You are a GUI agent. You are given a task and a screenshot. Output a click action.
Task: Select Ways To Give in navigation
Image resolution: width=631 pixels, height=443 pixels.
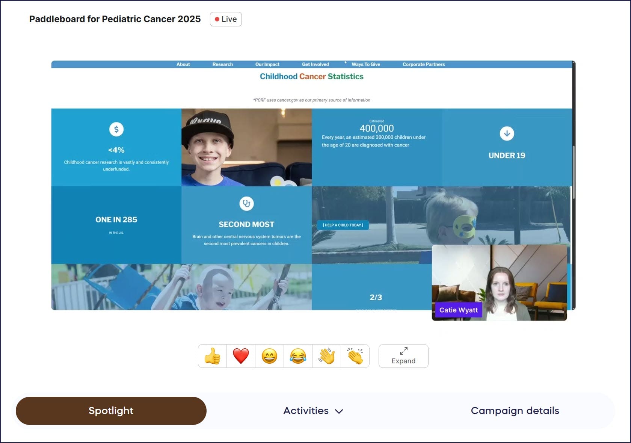[365, 64]
